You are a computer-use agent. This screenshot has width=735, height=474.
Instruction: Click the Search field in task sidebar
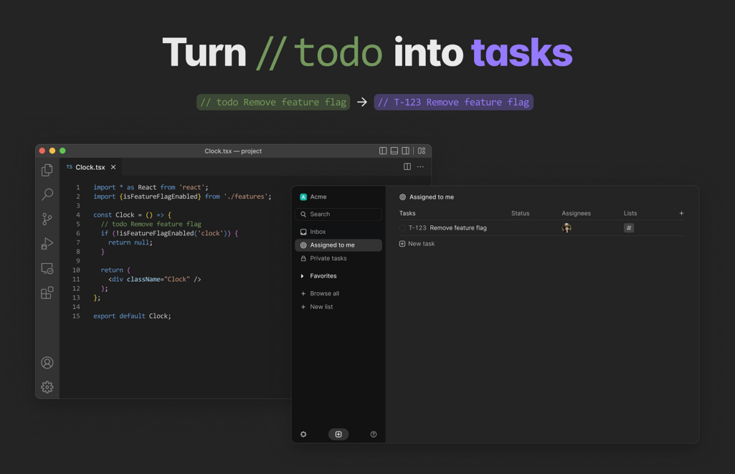coord(338,214)
